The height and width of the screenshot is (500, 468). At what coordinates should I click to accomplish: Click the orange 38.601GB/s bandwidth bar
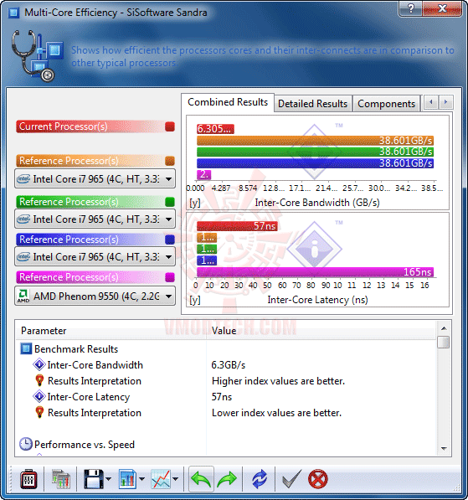pyautogui.click(x=315, y=141)
